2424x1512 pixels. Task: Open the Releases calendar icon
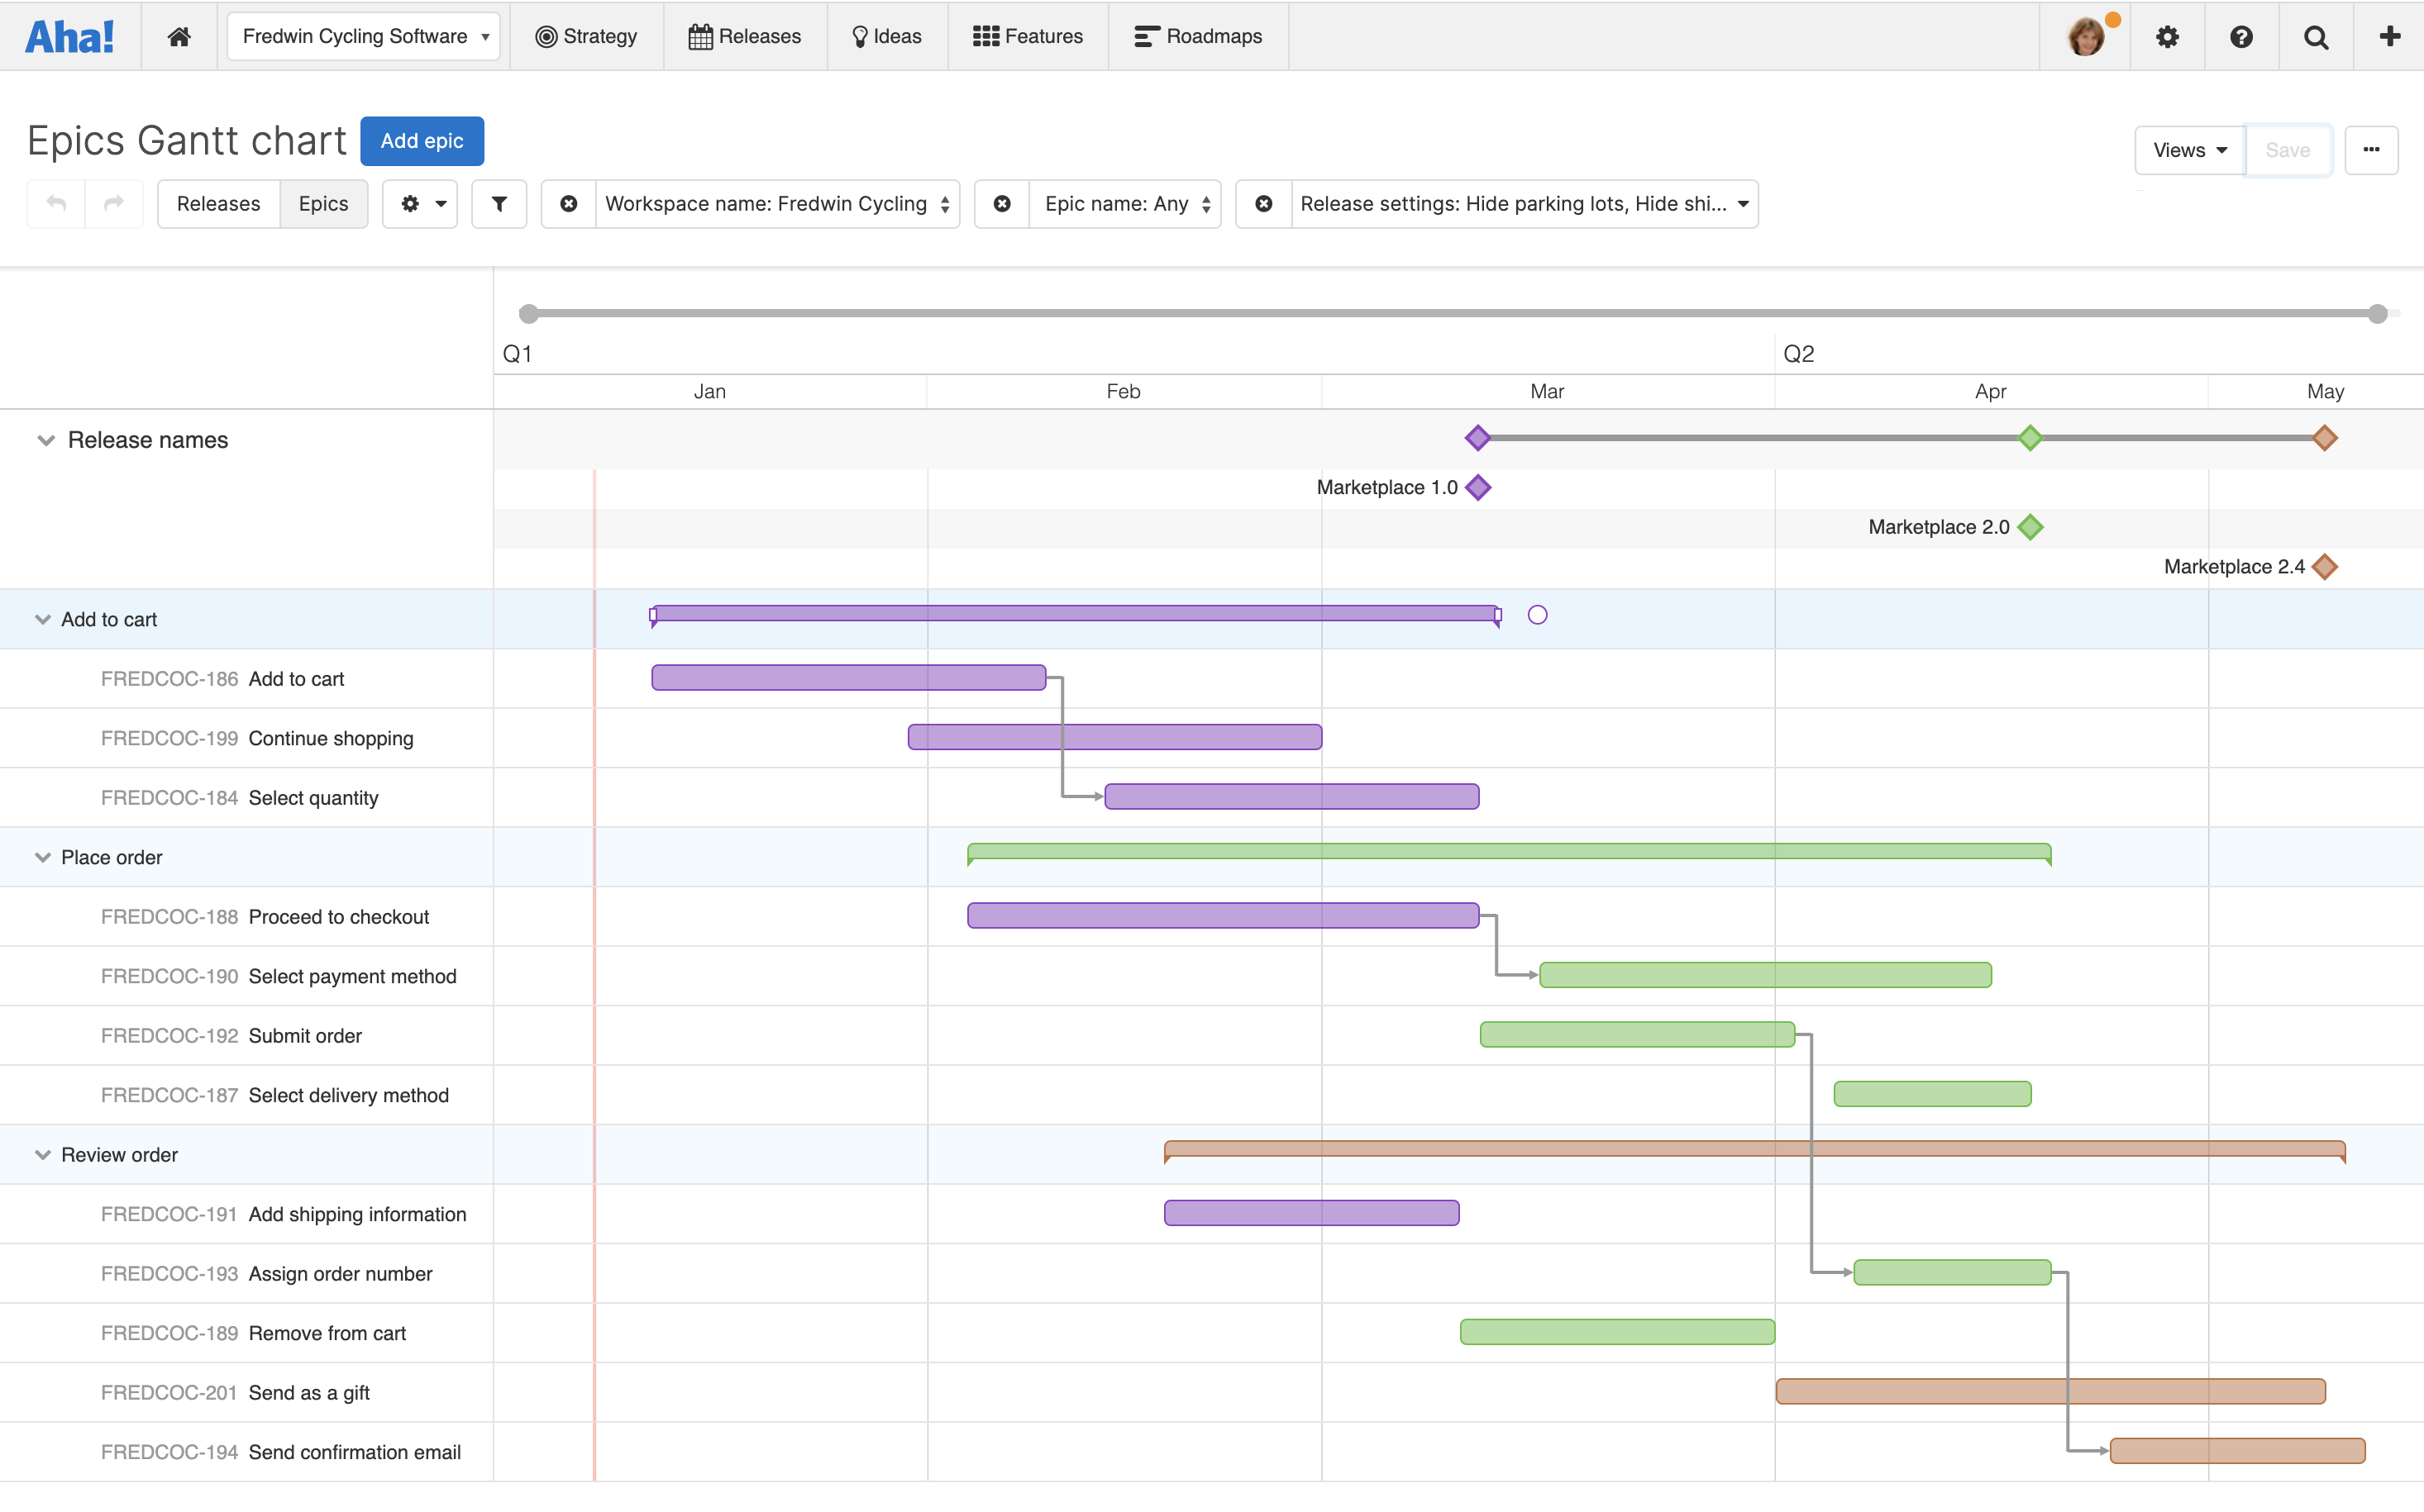click(x=700, y=35)
